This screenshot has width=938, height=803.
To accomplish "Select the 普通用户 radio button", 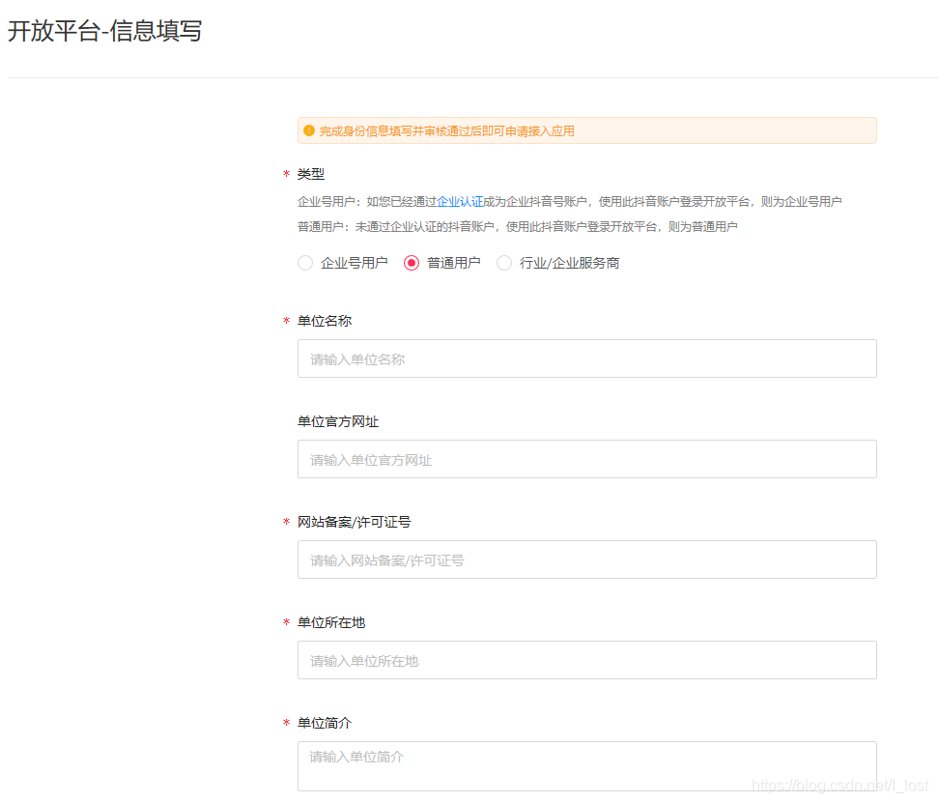I will 412,263.
